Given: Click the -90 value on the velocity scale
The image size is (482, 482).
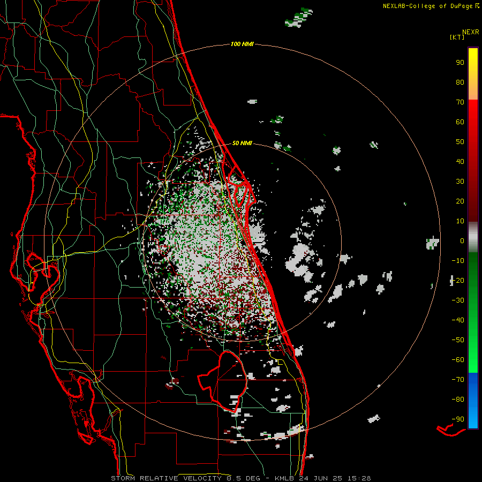Looking at the screenshot, I should click(x=458, y=419).
